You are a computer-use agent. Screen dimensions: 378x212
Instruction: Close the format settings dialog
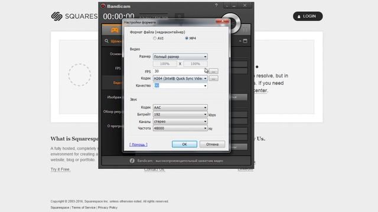pyautogui.click(x=222, y=22)
